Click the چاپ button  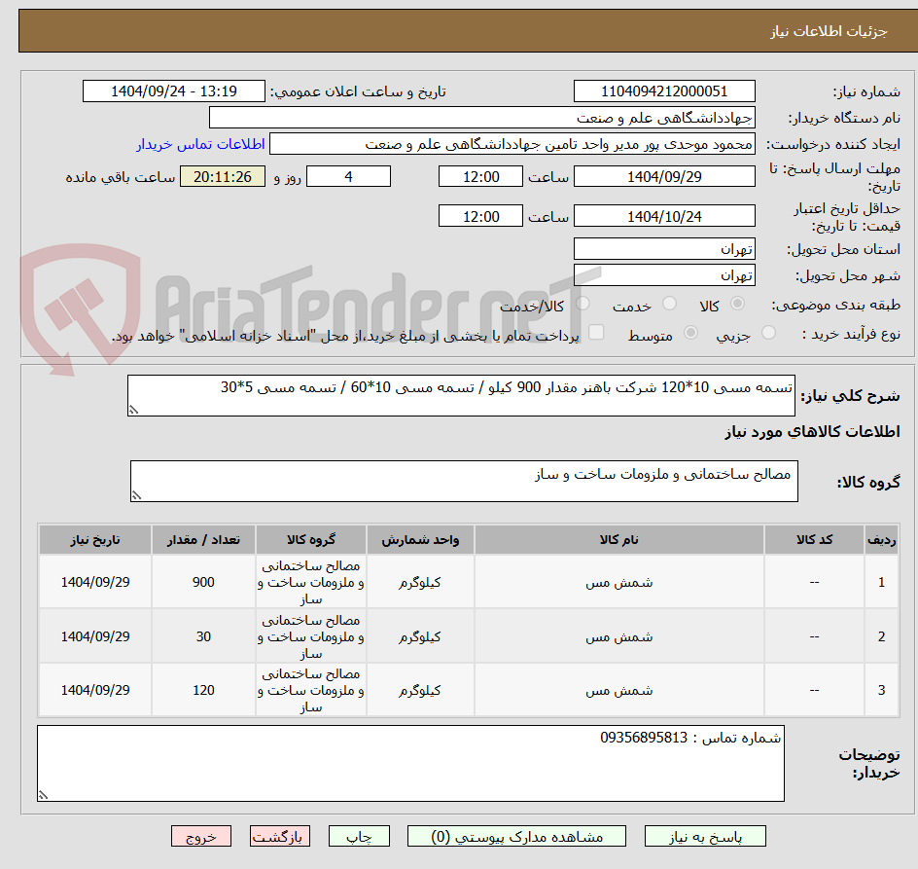[359, 836]
